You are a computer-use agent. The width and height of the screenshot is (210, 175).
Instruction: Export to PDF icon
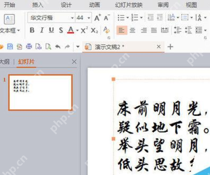tap(19, 47)
